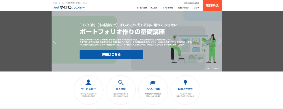This screenshot has height=109, width=283.
Task: Click the graduation cap icon for イベント情報
Action: pos(153,83)
